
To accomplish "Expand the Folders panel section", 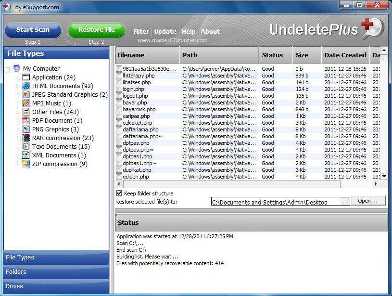I will (56, 272).
